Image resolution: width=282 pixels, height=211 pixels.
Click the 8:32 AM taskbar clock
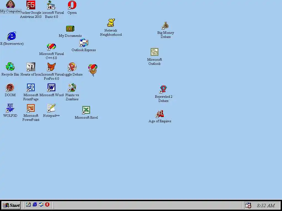266,206
